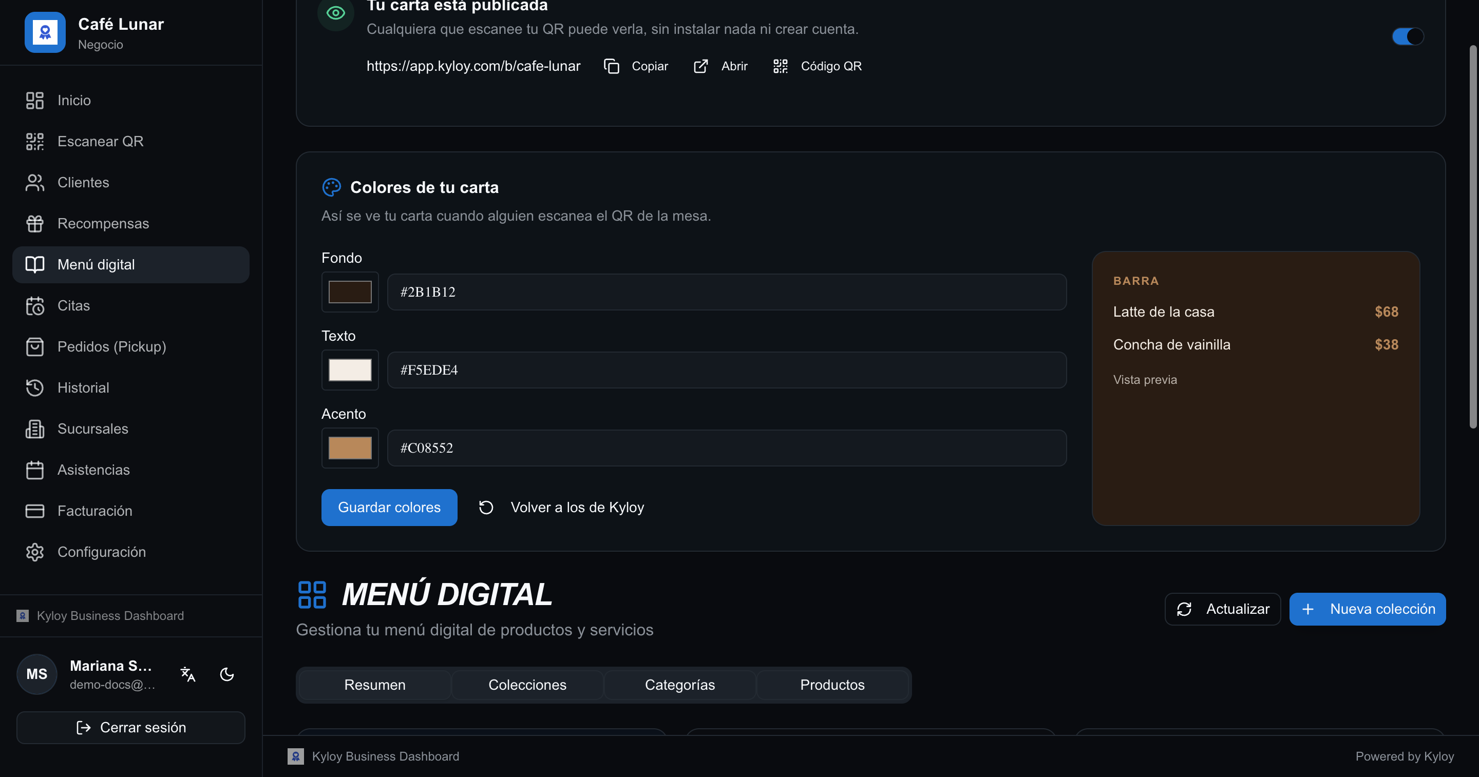
Task: Click the Pedidos (Pickup) bag icon
Action: 34,346
